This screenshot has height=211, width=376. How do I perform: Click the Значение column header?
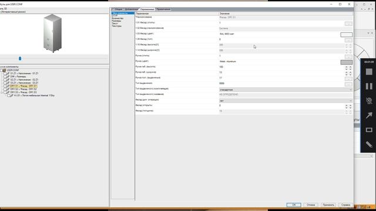click(x=286, y=13)
